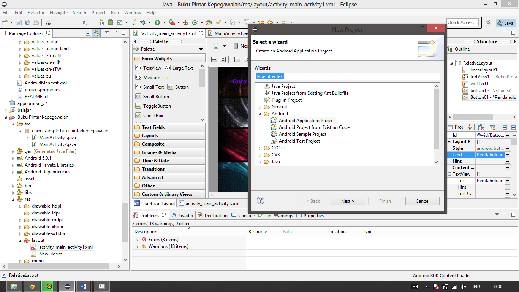Click the Debug bug toolbar icon
Viewport: 519px width, 292px height.
[x=143, y=23]
